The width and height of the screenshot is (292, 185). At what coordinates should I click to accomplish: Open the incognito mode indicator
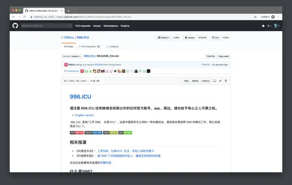268,17
